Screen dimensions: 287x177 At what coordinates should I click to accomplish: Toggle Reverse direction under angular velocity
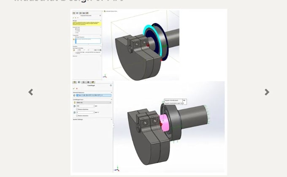pos(77,109)
